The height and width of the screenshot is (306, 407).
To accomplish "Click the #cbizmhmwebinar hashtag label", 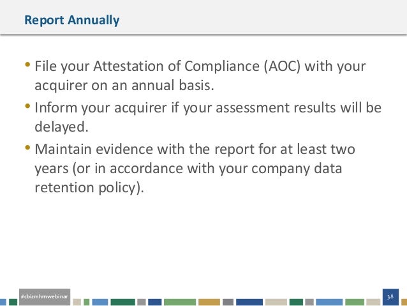I will click(45, 296).
